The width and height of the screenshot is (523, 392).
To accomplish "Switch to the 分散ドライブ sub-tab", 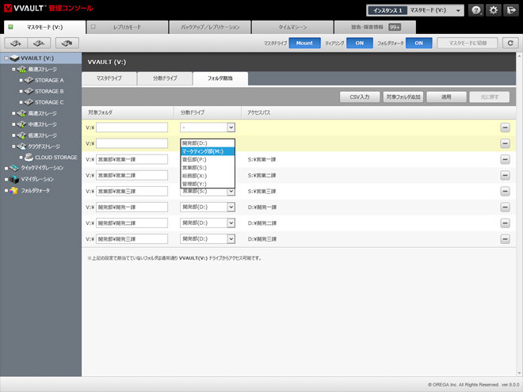I will tap(165, 78).
